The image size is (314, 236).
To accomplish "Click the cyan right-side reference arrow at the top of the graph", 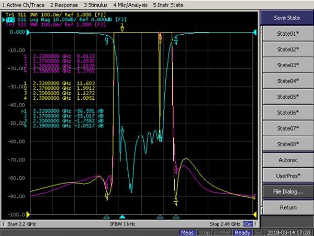I will pyautogui.click(x=255, y=32).
